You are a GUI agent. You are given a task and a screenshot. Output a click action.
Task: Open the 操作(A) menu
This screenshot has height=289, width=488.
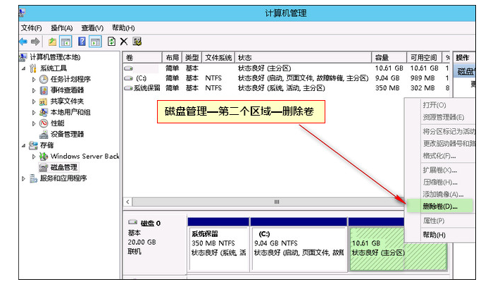click(61, 27)
